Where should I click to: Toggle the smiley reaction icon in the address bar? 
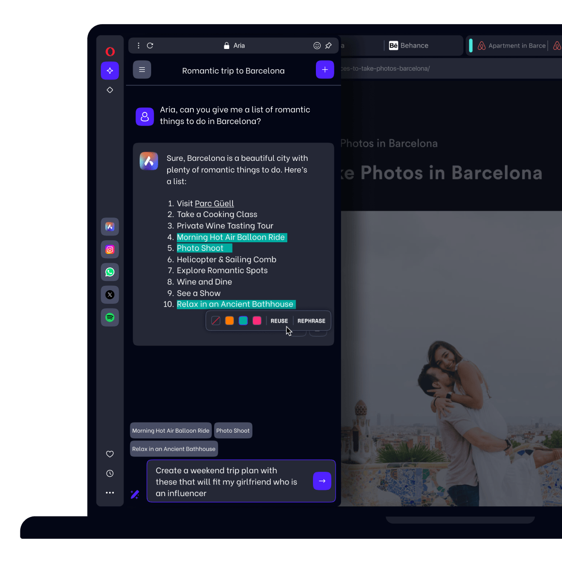(317, 45)
